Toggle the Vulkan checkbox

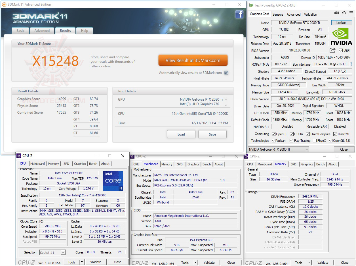(273, 141)
